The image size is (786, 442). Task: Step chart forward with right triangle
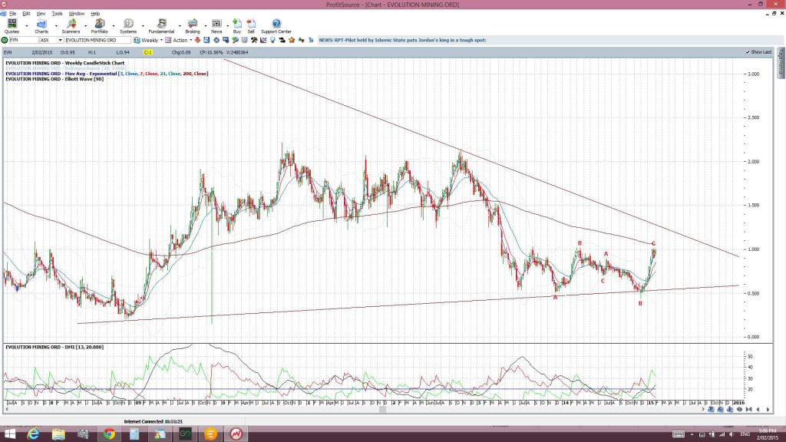click(768, 410)
